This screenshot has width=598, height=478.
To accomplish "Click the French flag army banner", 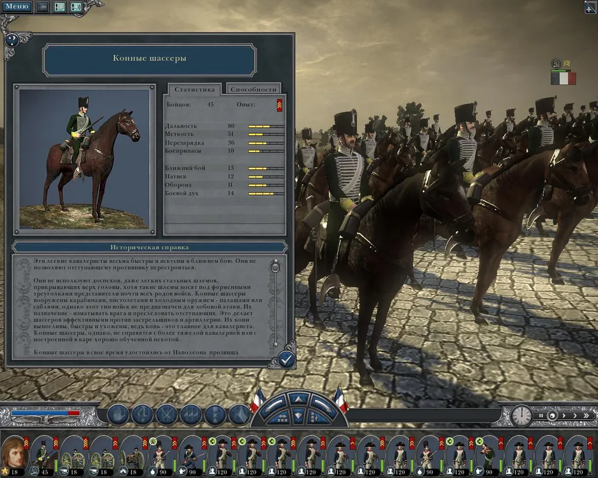I will pyautogui.click(x=563, y=78).
